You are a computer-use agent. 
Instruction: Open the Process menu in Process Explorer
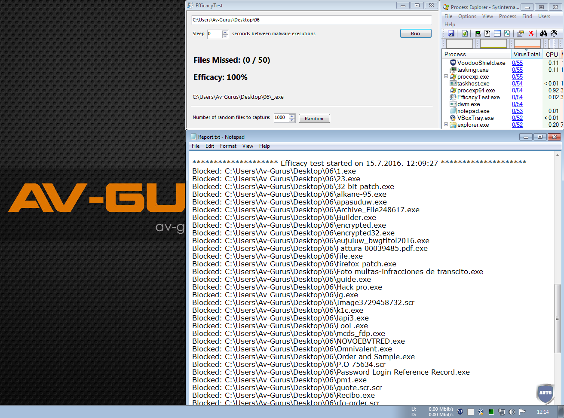click(x=508, y=16)
